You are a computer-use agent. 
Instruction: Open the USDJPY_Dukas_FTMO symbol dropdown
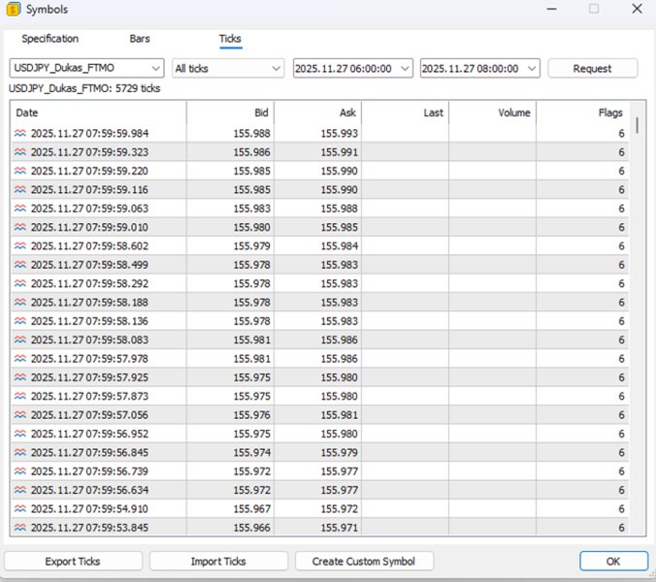[x=86, y=68]
